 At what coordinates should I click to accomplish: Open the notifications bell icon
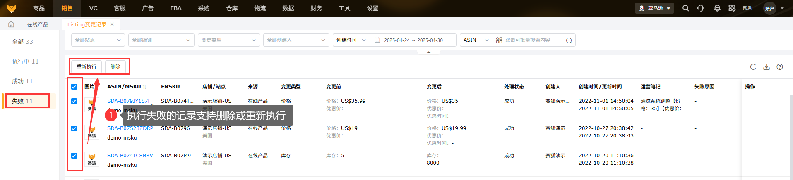tap(717, 8)
